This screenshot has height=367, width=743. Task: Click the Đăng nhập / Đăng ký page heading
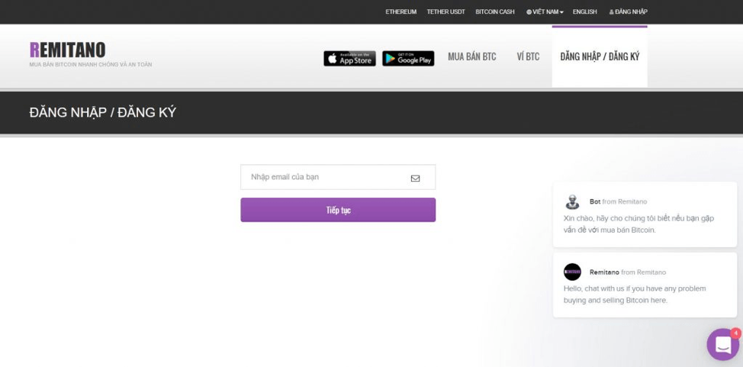pos(102,112)
